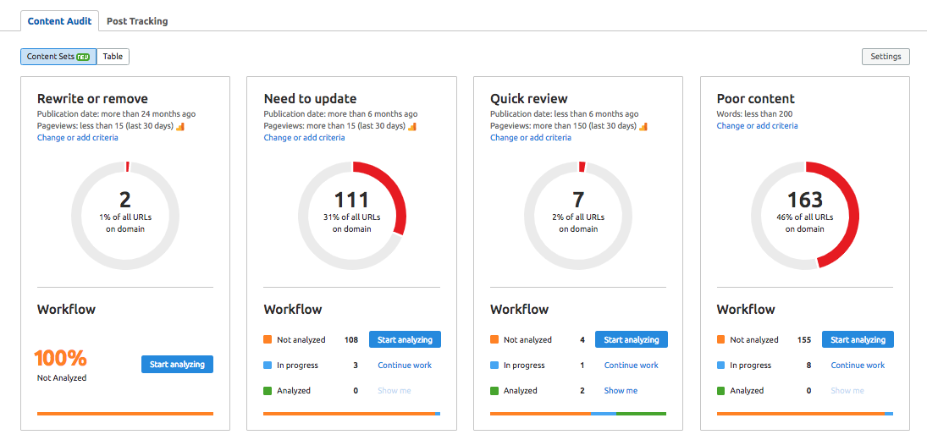Open the Content Audit tab
The image size is (927, 440).
59,21
